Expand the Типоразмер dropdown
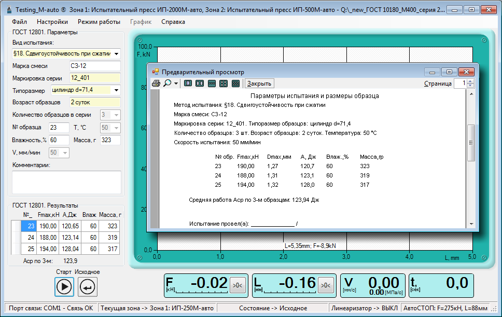Screen dimensions: 502x317 pos(117,90)
